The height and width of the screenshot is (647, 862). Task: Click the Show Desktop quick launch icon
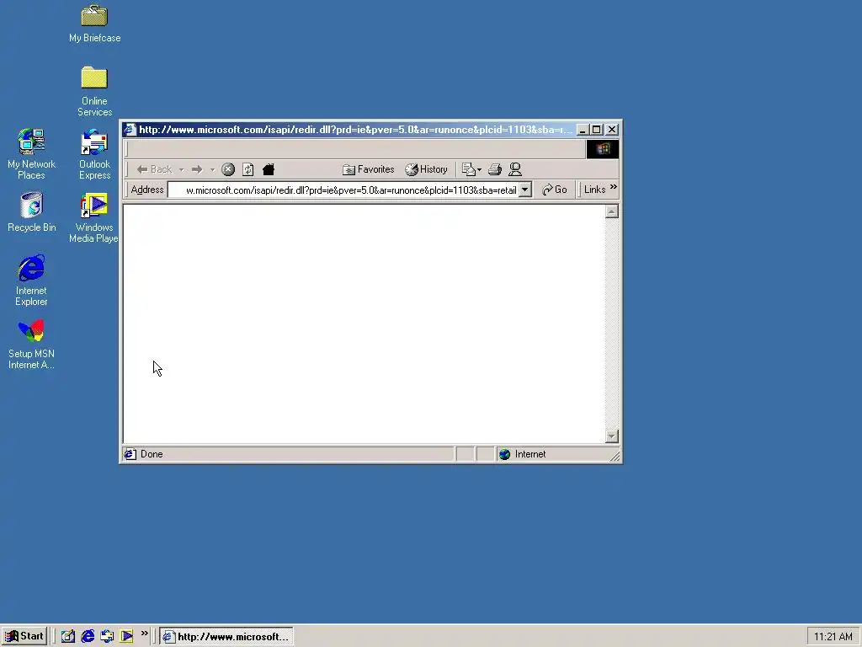point(67,637)
